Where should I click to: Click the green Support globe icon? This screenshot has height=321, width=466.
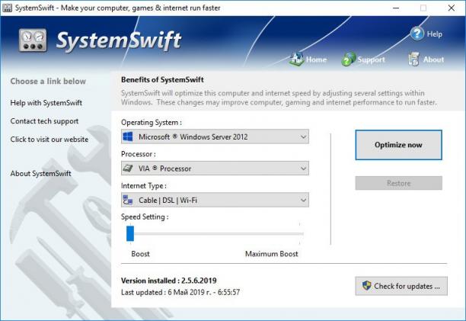pos(348,59)
